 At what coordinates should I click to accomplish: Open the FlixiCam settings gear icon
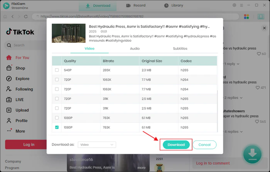[x=235, y=5]
